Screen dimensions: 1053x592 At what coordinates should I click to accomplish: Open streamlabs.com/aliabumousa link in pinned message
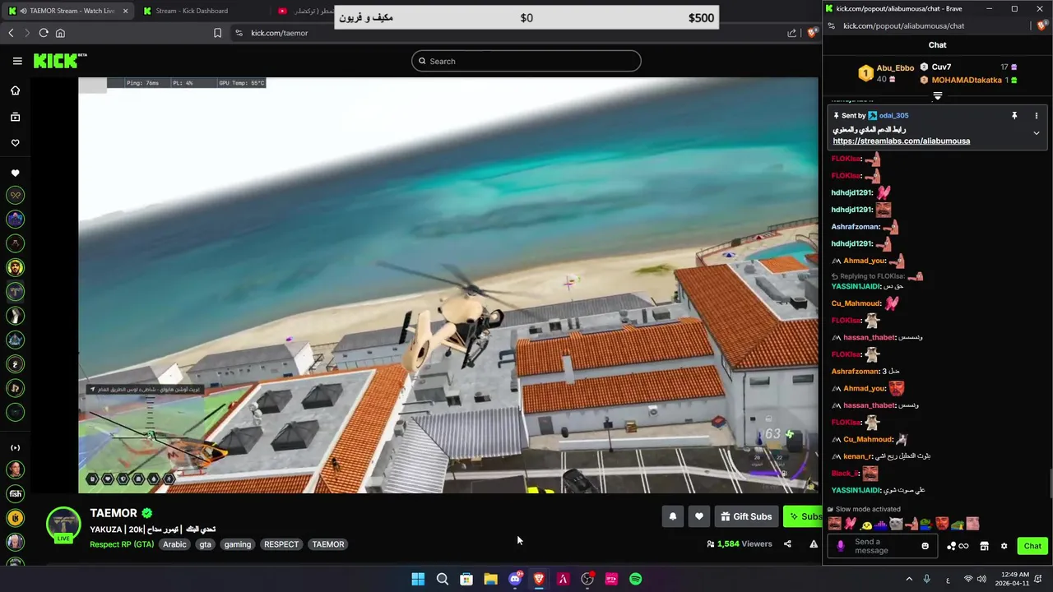coord(901,141)
